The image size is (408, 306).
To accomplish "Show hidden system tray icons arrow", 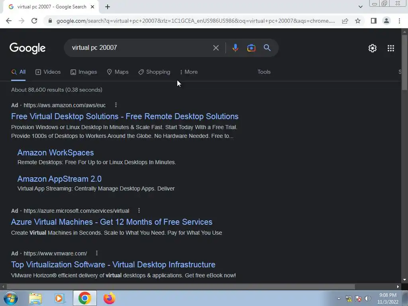I will [x=339, y=298].
